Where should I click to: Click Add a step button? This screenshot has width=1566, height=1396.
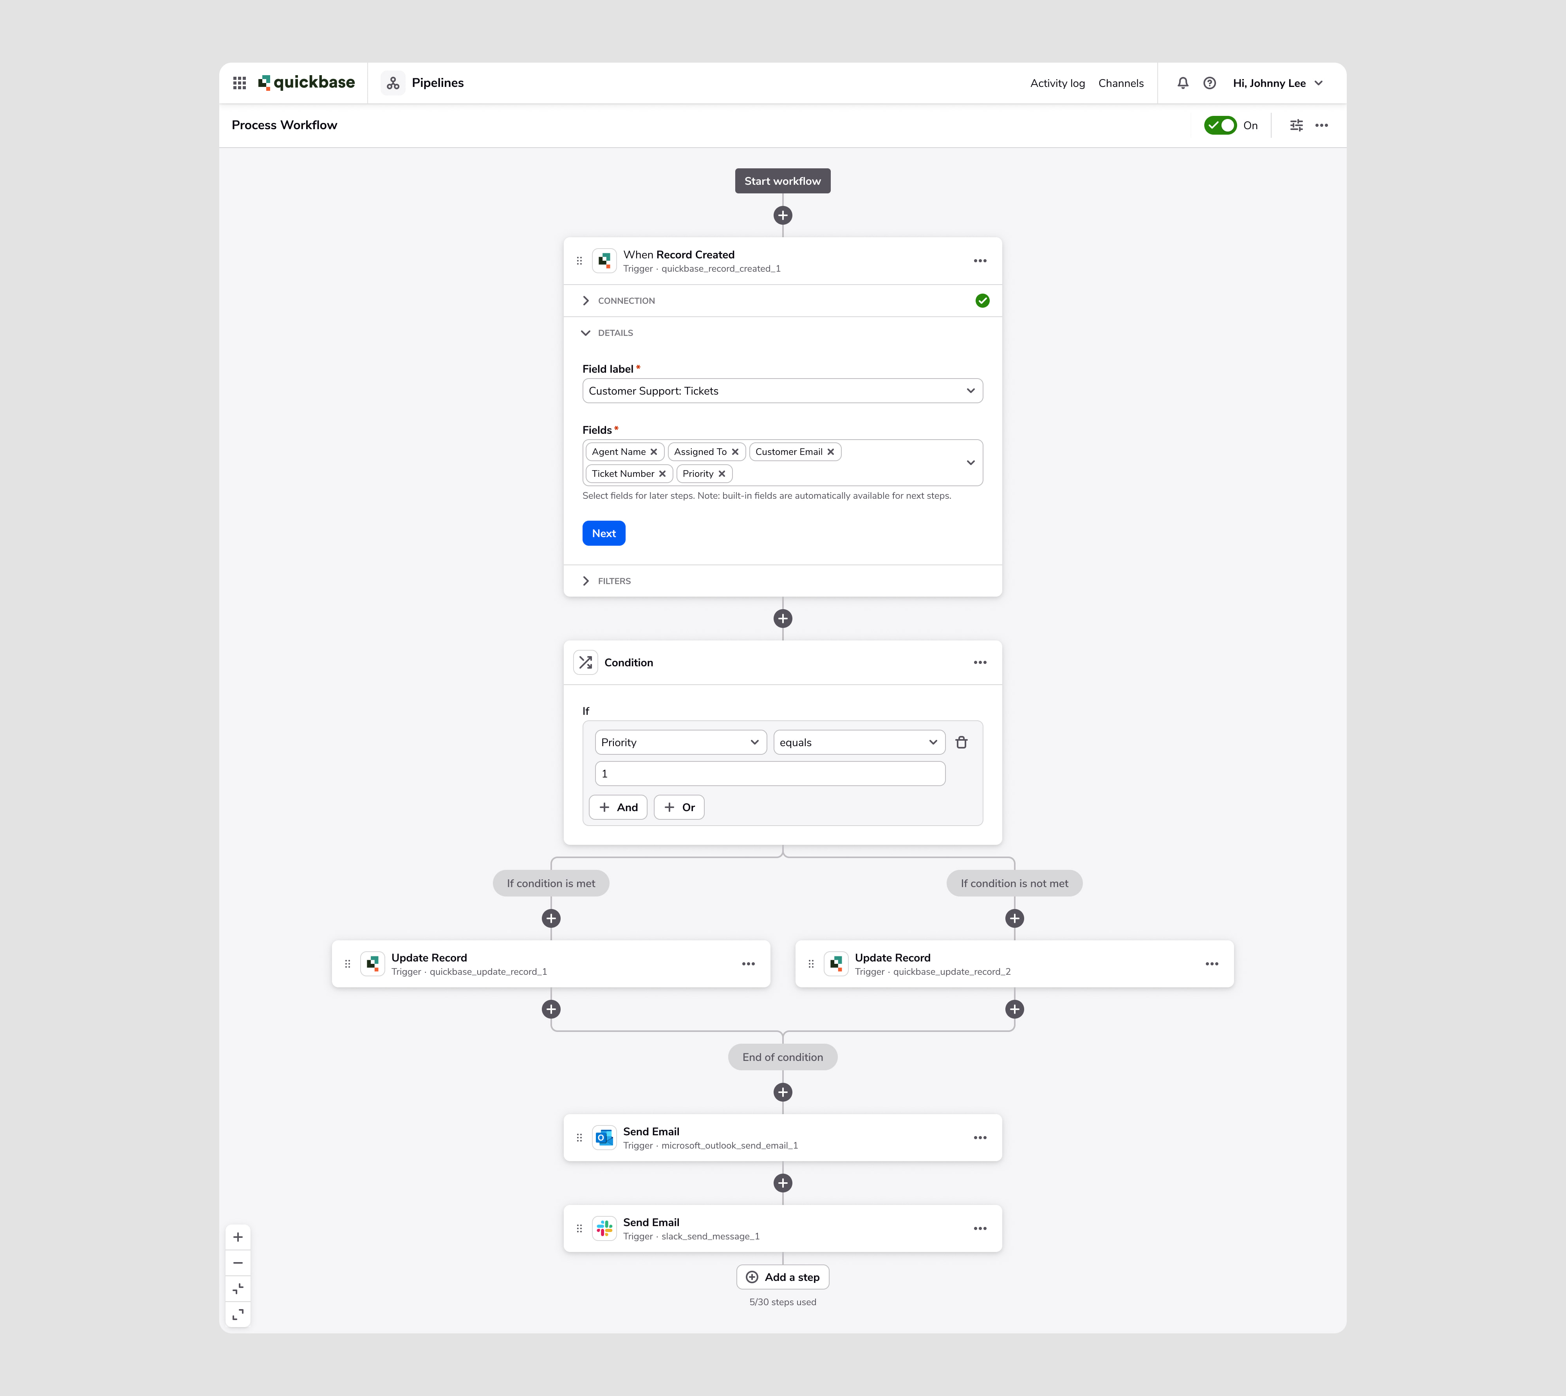click(783, 1276)
